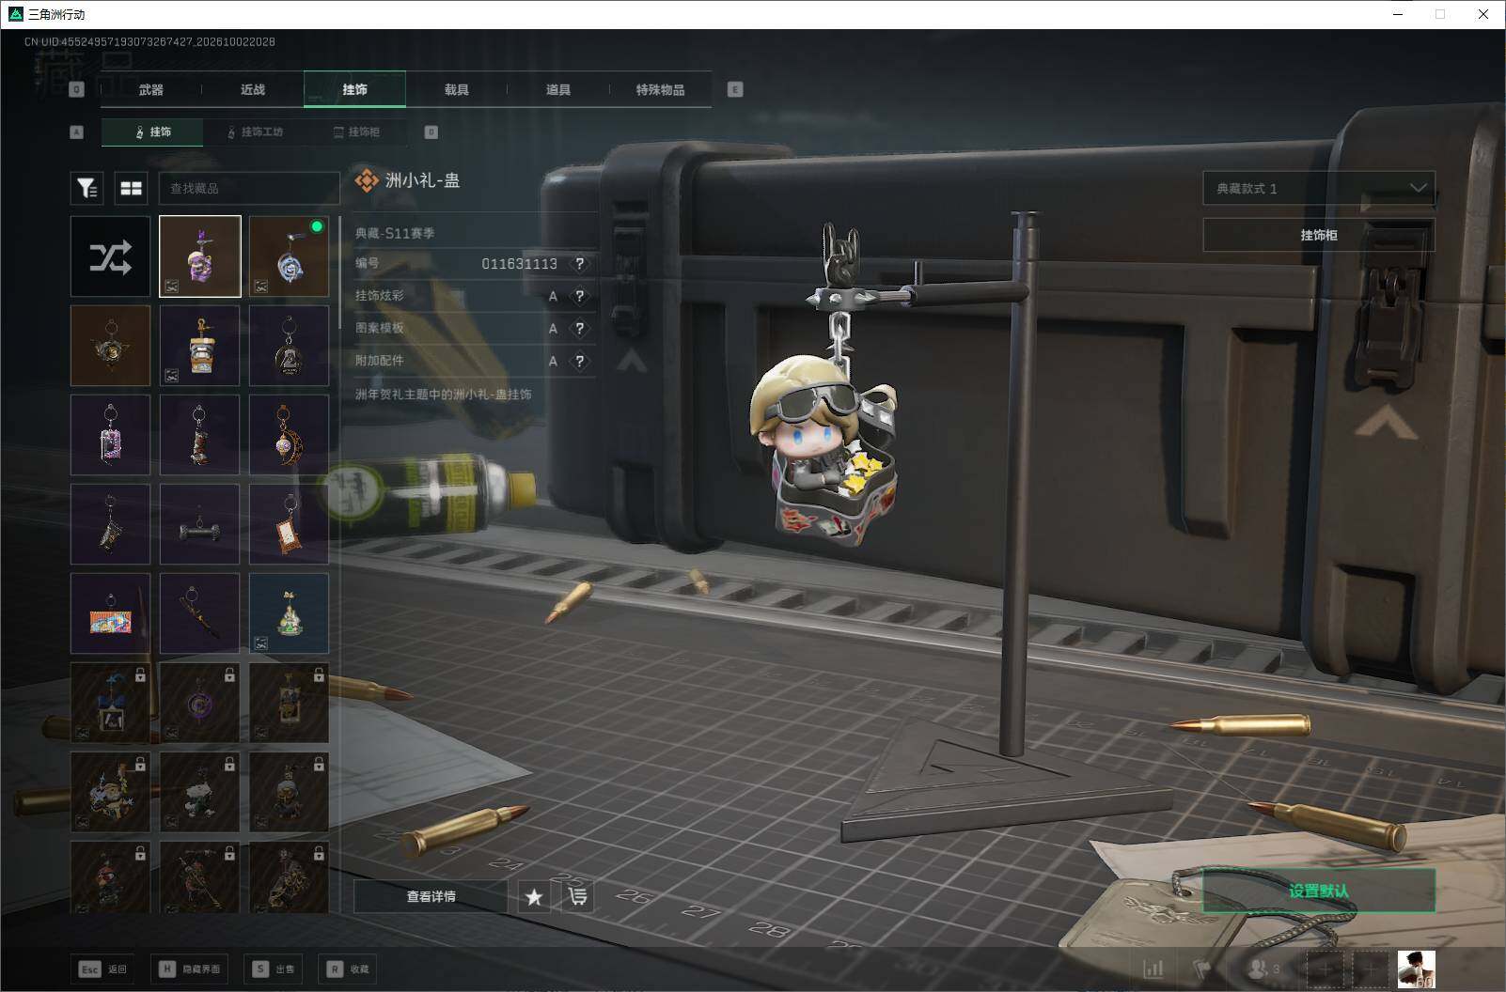Select the random shuffle charm tile
1506x992 pixels.
(110, 256)
